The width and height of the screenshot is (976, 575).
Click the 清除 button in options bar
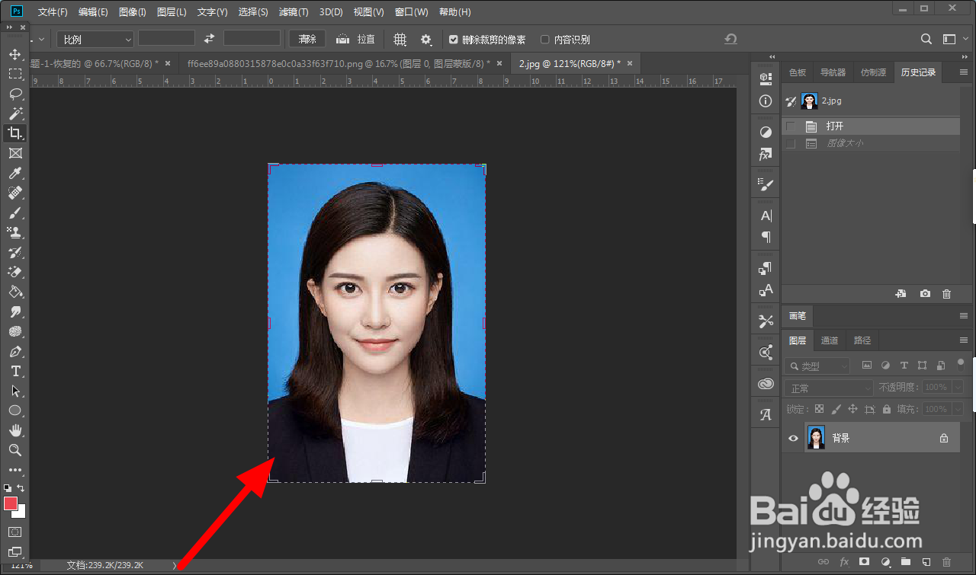point(307,39)
